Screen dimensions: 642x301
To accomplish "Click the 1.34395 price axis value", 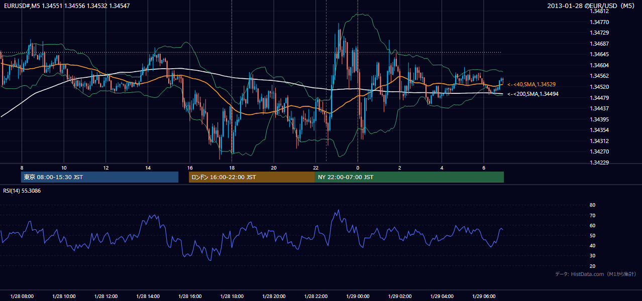I will click(600, 119).
